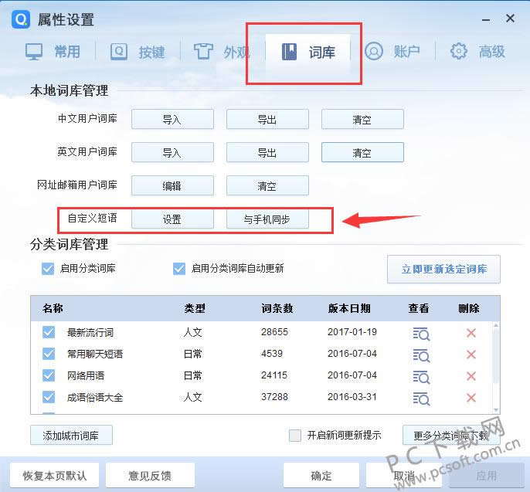View the 网络用语 dictionary entries
The height and width of the screenshot is (492, 530).
point(421,376)
